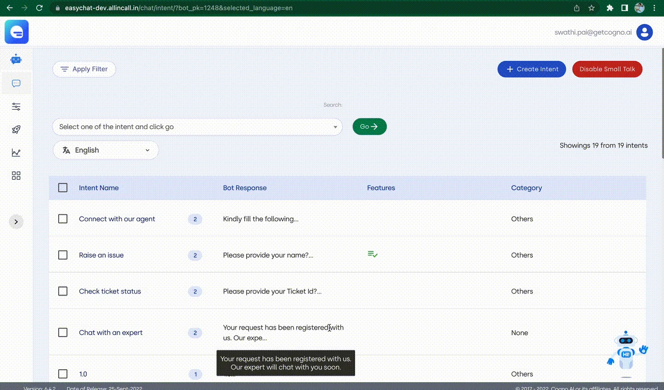Check the Check ticket status checkbox
664x390 pixels.
pyautogui.click(x=63, y=291)
